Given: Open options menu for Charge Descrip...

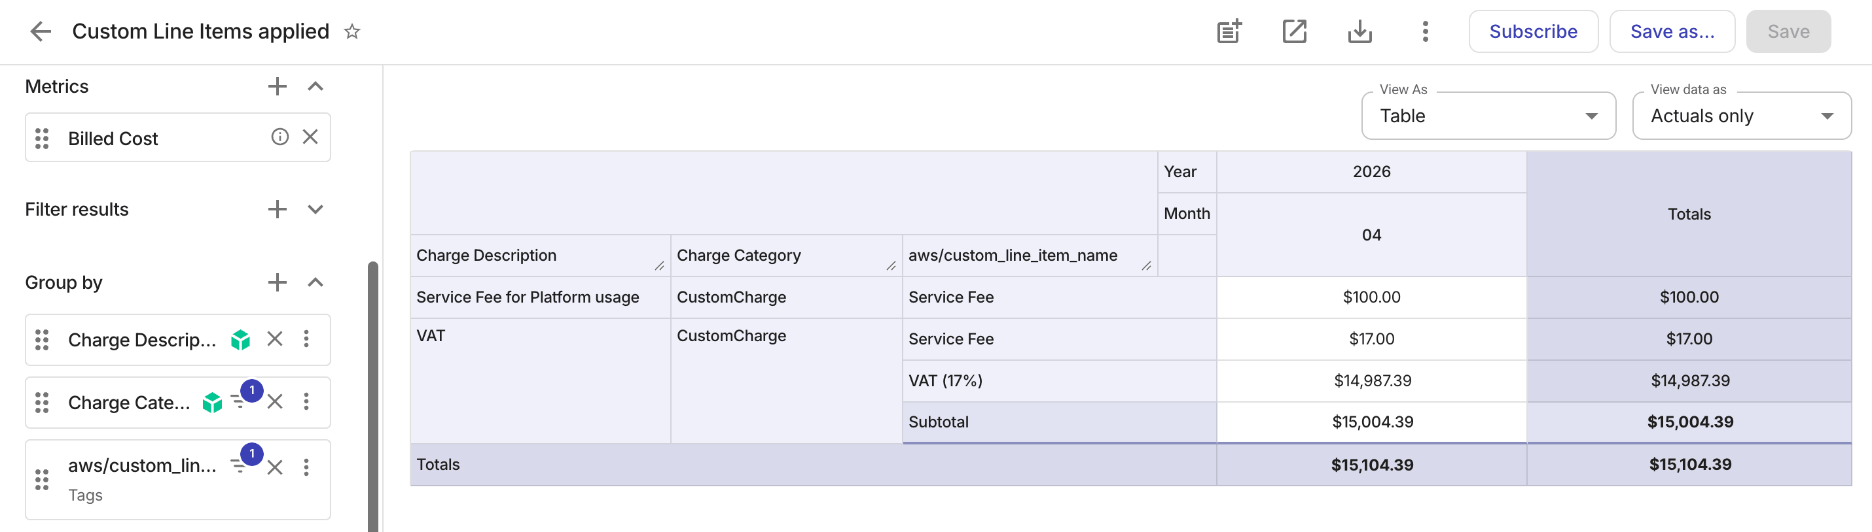Looking at the screenshot, I should tap(306, 338).
